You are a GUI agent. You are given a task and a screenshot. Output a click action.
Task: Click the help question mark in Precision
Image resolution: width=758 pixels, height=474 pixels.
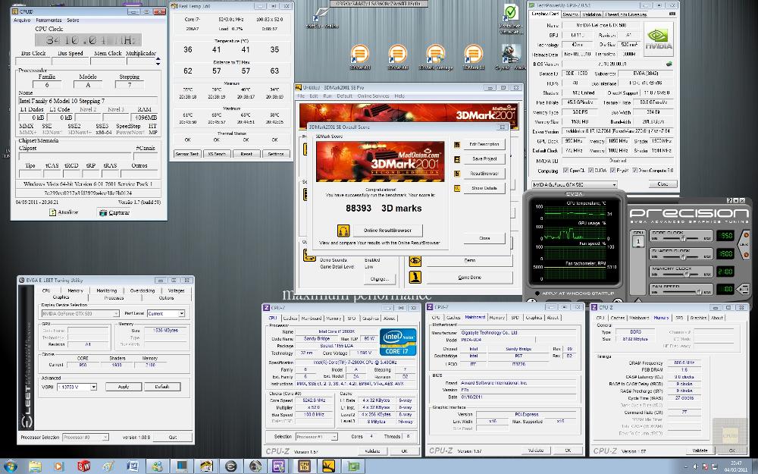pos(729,200)
